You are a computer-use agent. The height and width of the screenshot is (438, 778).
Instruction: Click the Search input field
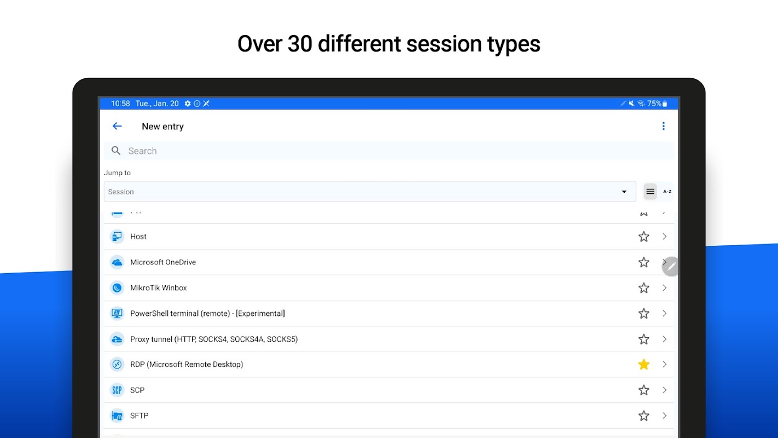click(388, 151)
